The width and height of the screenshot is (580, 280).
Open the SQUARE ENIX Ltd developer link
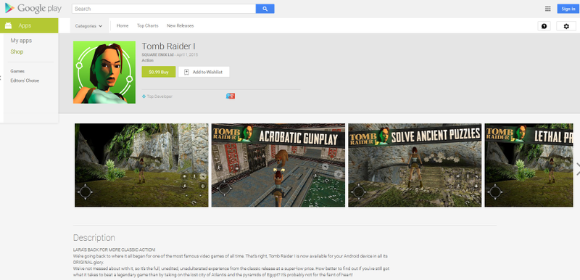coord(157,54)
